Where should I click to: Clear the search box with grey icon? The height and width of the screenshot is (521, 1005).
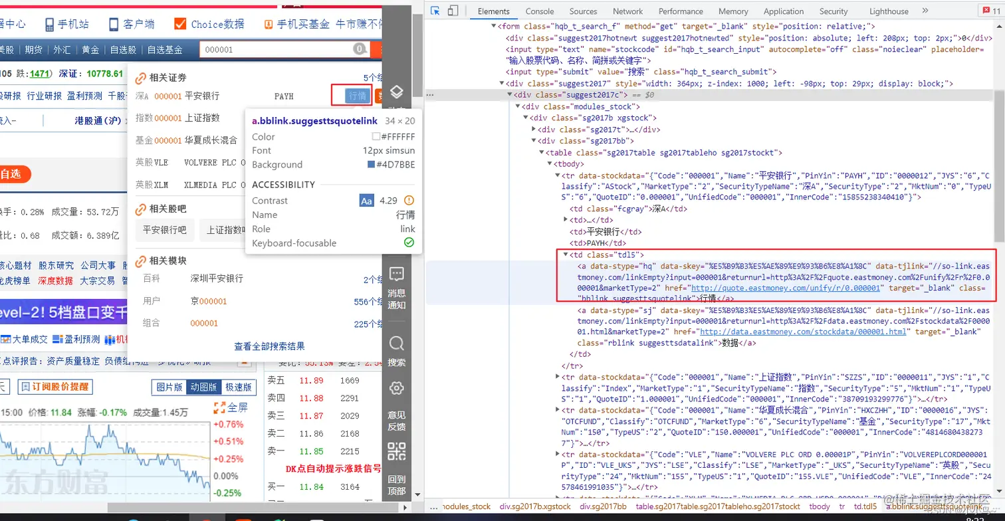(360, 49)
